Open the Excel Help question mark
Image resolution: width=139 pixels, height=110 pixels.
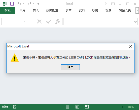(x=106, y=4)
